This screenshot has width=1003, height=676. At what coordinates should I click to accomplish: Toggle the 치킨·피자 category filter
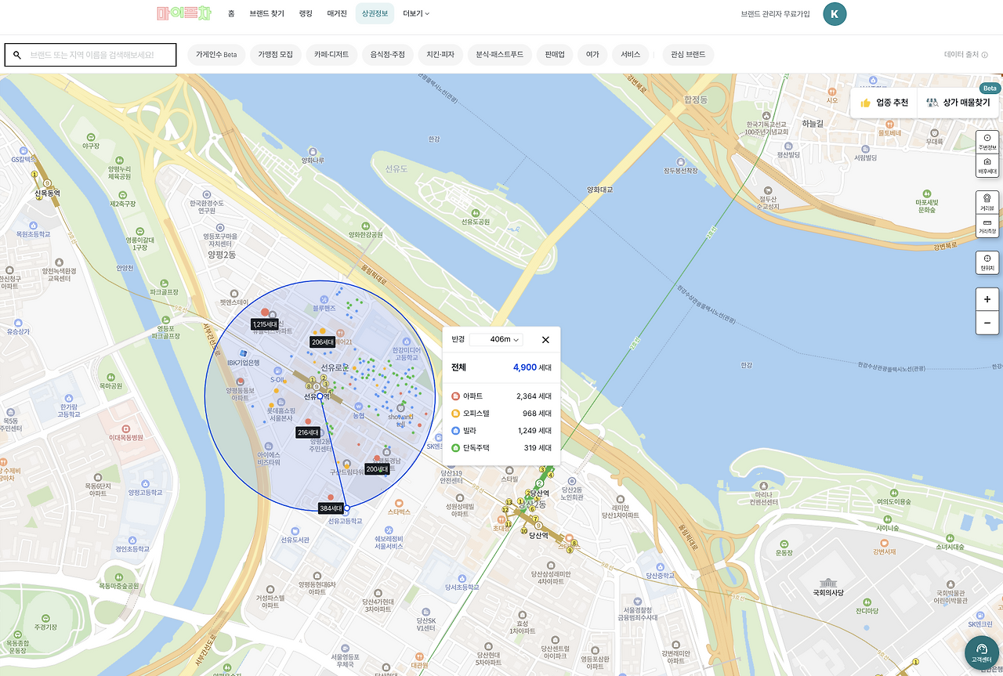pyautogui.click(x=440, y=55)
